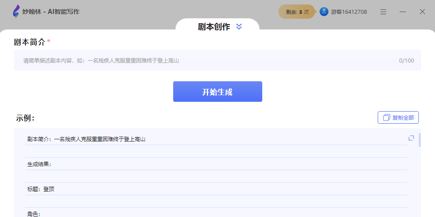Select the 剧本创作 tab title
The image size is (435, 217).
[x=214, y=27]
